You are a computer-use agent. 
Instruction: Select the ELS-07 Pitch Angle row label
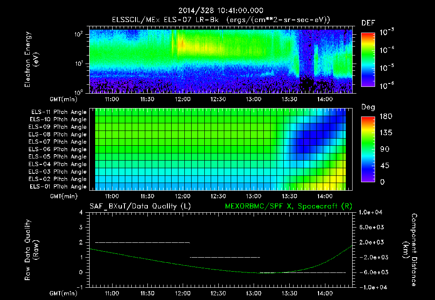point(58,142)
